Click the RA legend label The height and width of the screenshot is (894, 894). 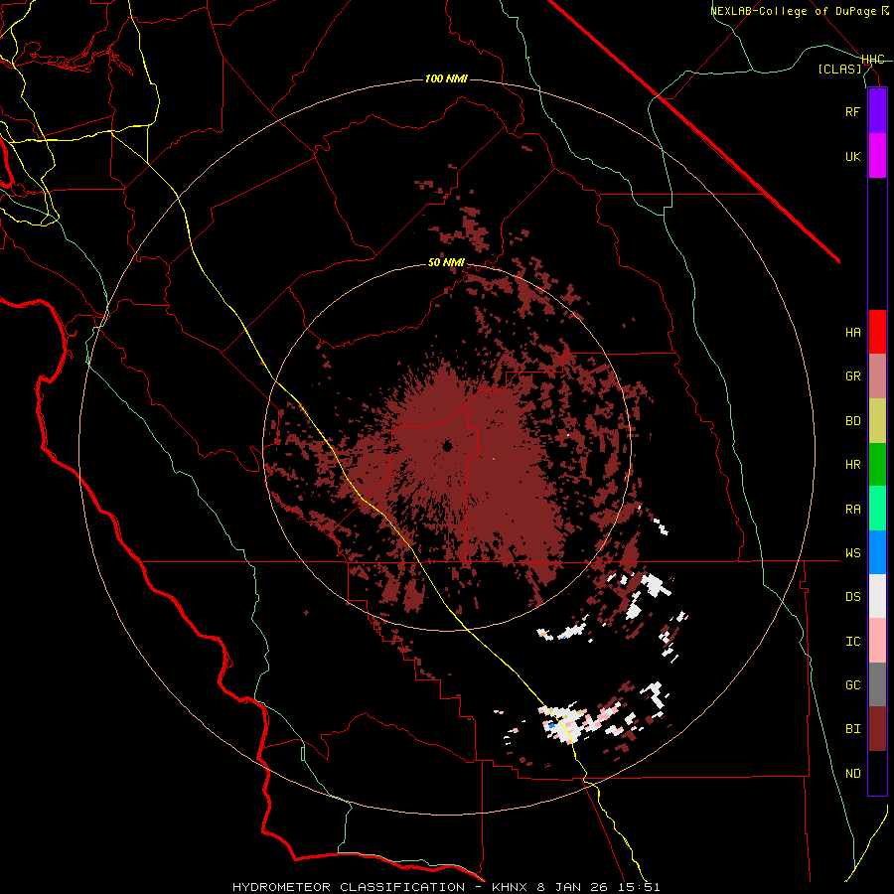click(852, 510)
